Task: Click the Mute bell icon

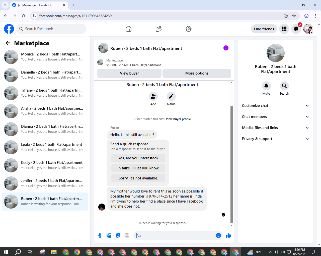Action: (266, 86)
